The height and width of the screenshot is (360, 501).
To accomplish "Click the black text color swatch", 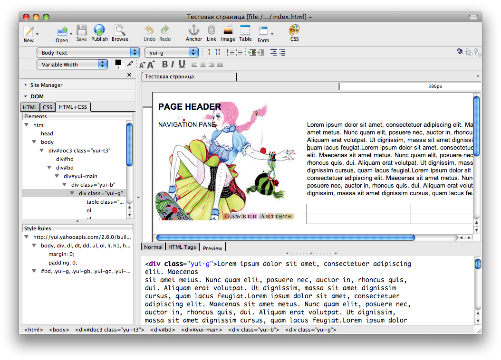I will 118,63.
